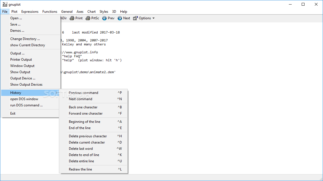Open the 3D menu
Image resolution: width=323 pixels, height=181 pixels.
tap(114, 12)
